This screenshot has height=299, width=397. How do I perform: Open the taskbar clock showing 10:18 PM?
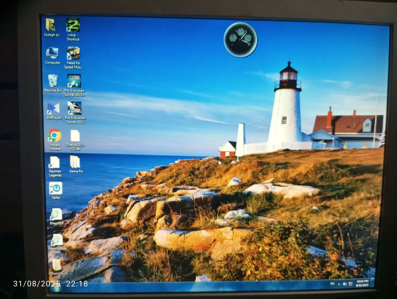362,283
